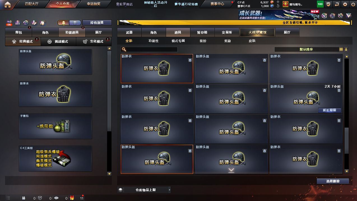Image resolution: width=357 pixels, height=201 pixels.
Task: Switch to the 暂存箱 tab
Action: (202, 32)
